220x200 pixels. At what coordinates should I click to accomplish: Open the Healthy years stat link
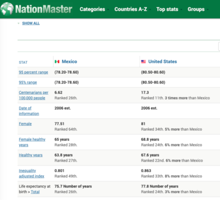(x=31, y=155)
